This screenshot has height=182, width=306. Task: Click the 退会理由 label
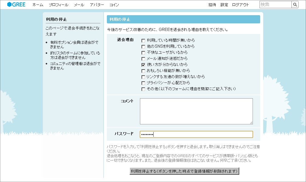(x=125, y=40)
